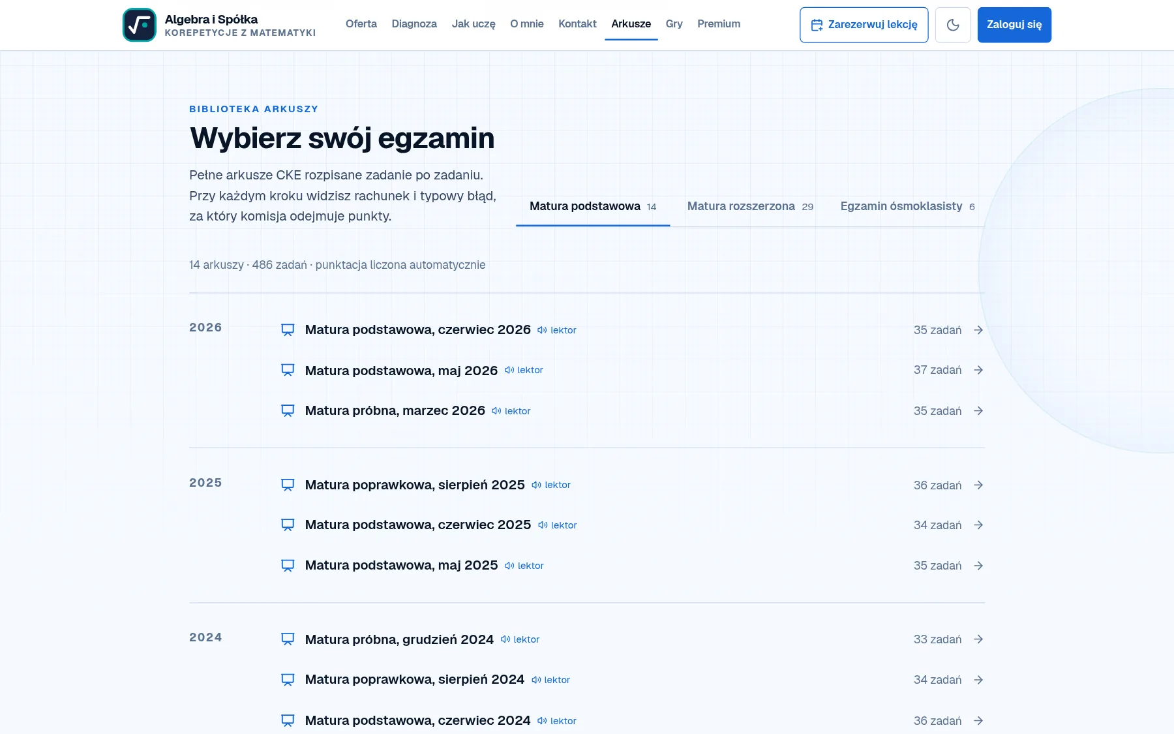Click the Zaloguj się button
Viewport: 1174px width, 734px height.
point(1014,25)
